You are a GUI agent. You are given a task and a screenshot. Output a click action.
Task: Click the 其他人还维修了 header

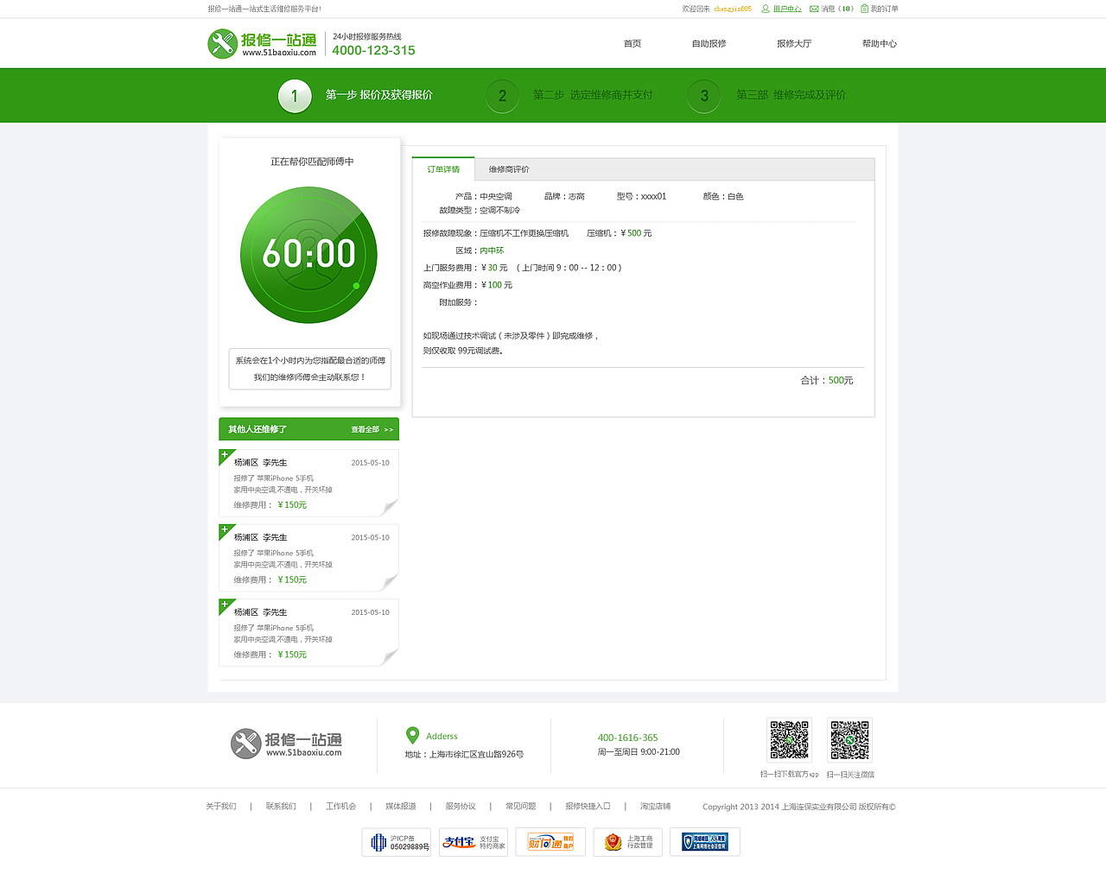tap(257, 429)
